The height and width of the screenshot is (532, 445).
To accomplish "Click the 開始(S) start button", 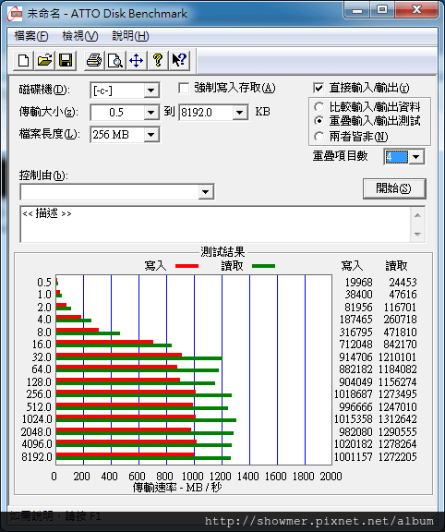I will point(394,188).
